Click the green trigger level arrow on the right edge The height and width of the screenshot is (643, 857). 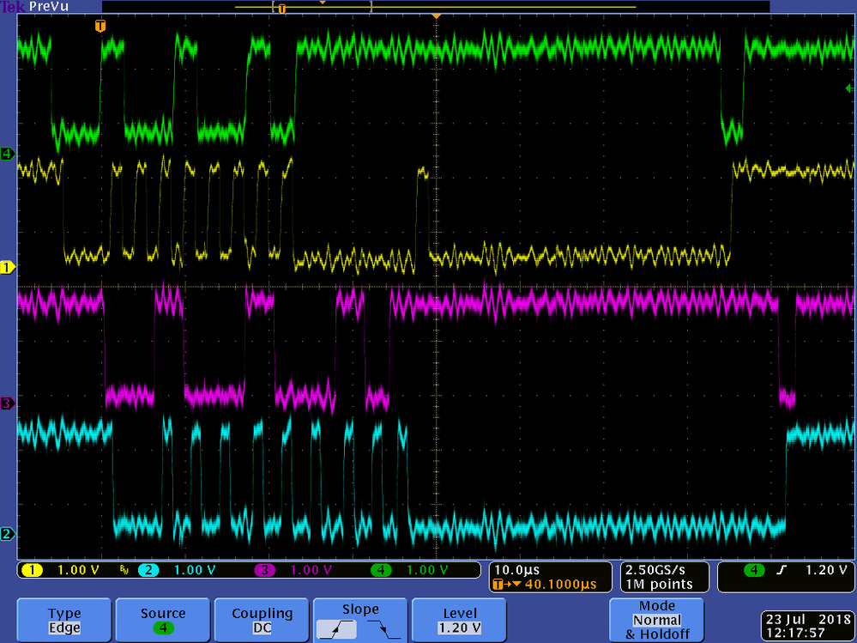pos(849,88)
